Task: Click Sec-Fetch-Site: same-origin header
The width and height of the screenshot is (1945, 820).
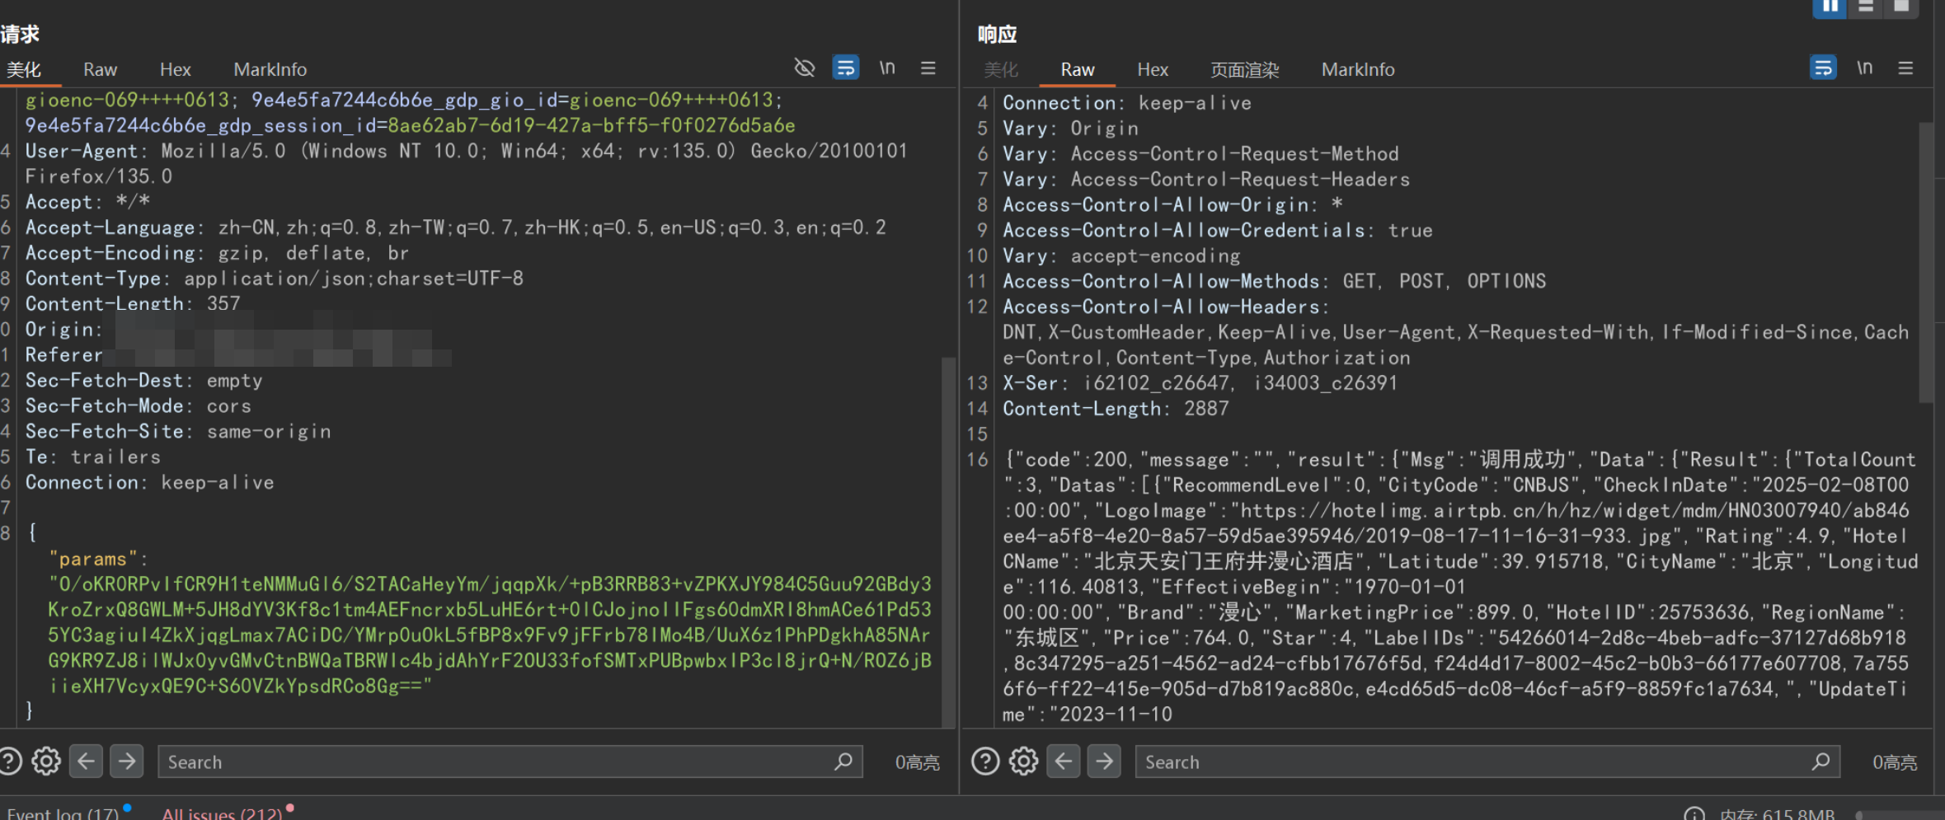Action: (177, 431)
